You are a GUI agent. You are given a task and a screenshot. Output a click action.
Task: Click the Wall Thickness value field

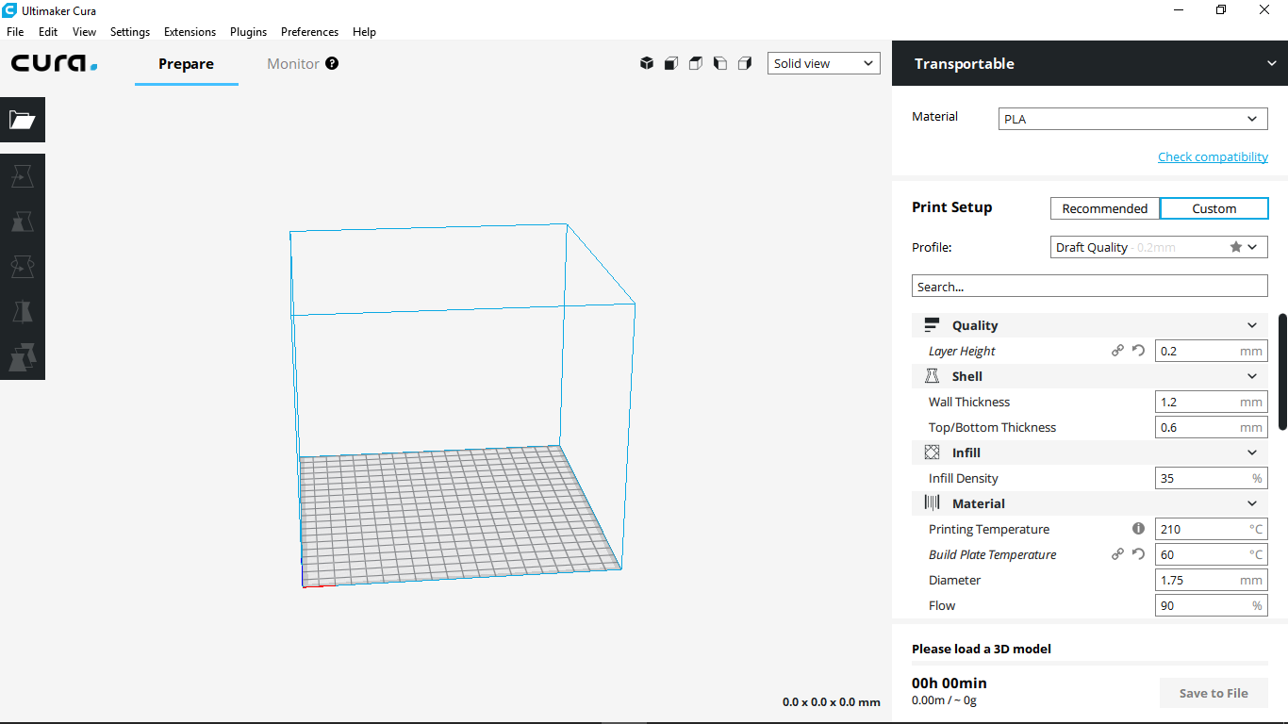pyautogui.click(x=1212, y=402)
